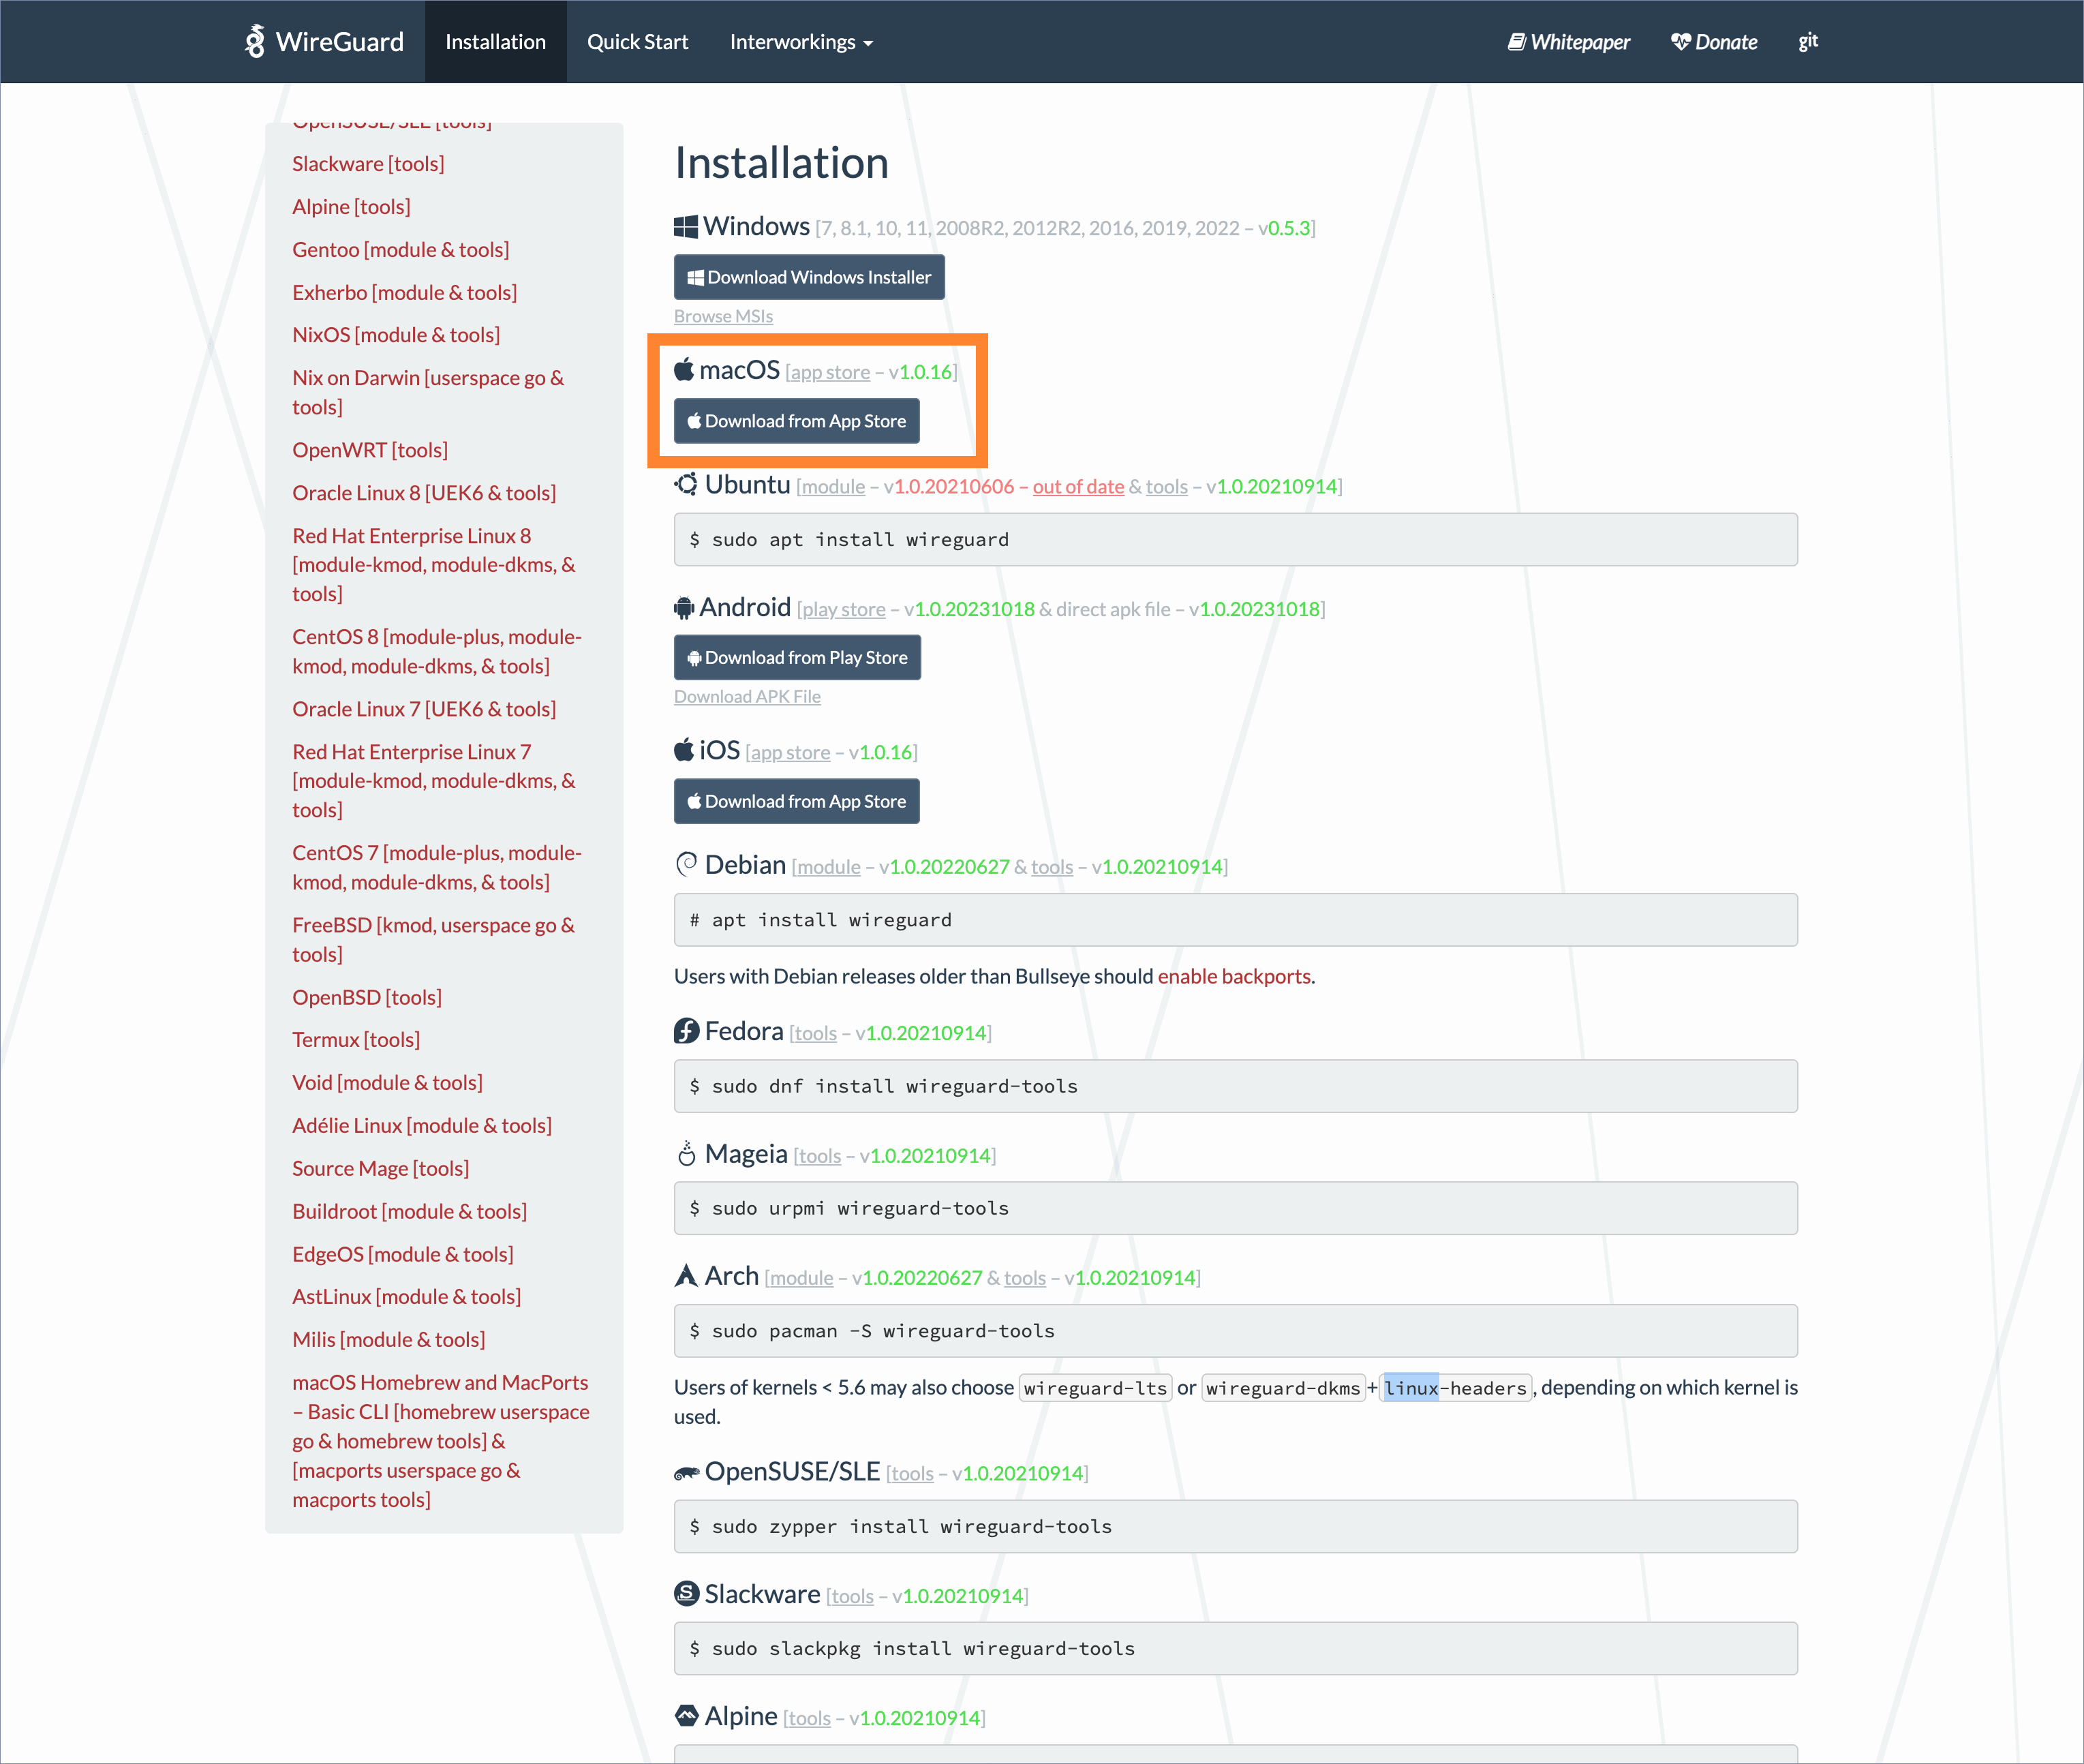This screenshot has height=1764, width=2084.
Task: Click the WireGuard dragon logo
Action: [x=255, y=41]
